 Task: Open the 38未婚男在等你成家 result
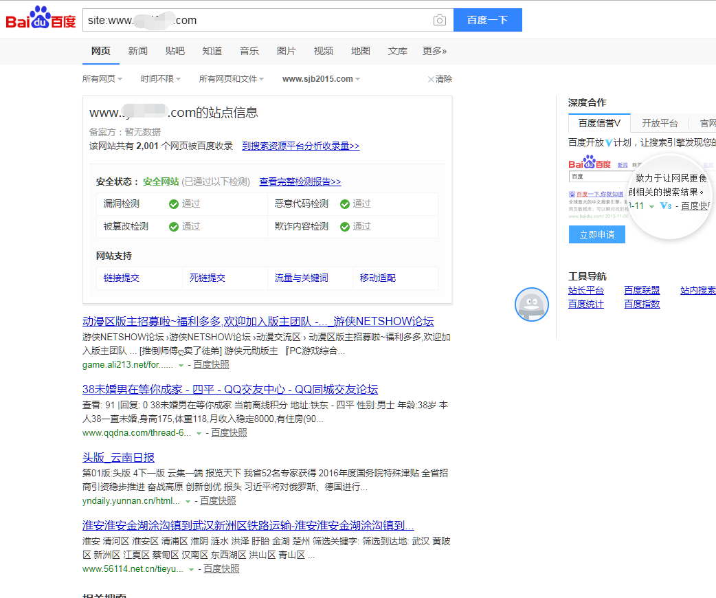coord(230,389)
